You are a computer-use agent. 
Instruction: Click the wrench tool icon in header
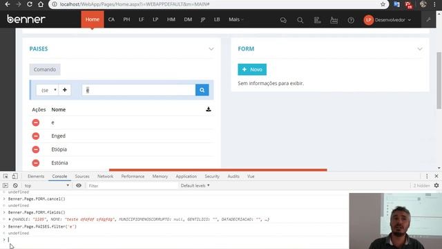click(428, 20)
